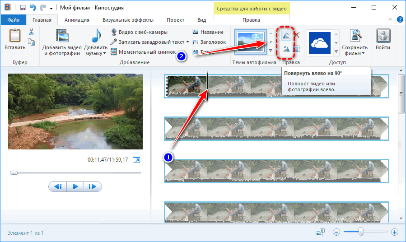This screenshot has height=242, width=406.
Task: Open the Сохранить фильм dropdown arrow
Action: tap(363, 54)
